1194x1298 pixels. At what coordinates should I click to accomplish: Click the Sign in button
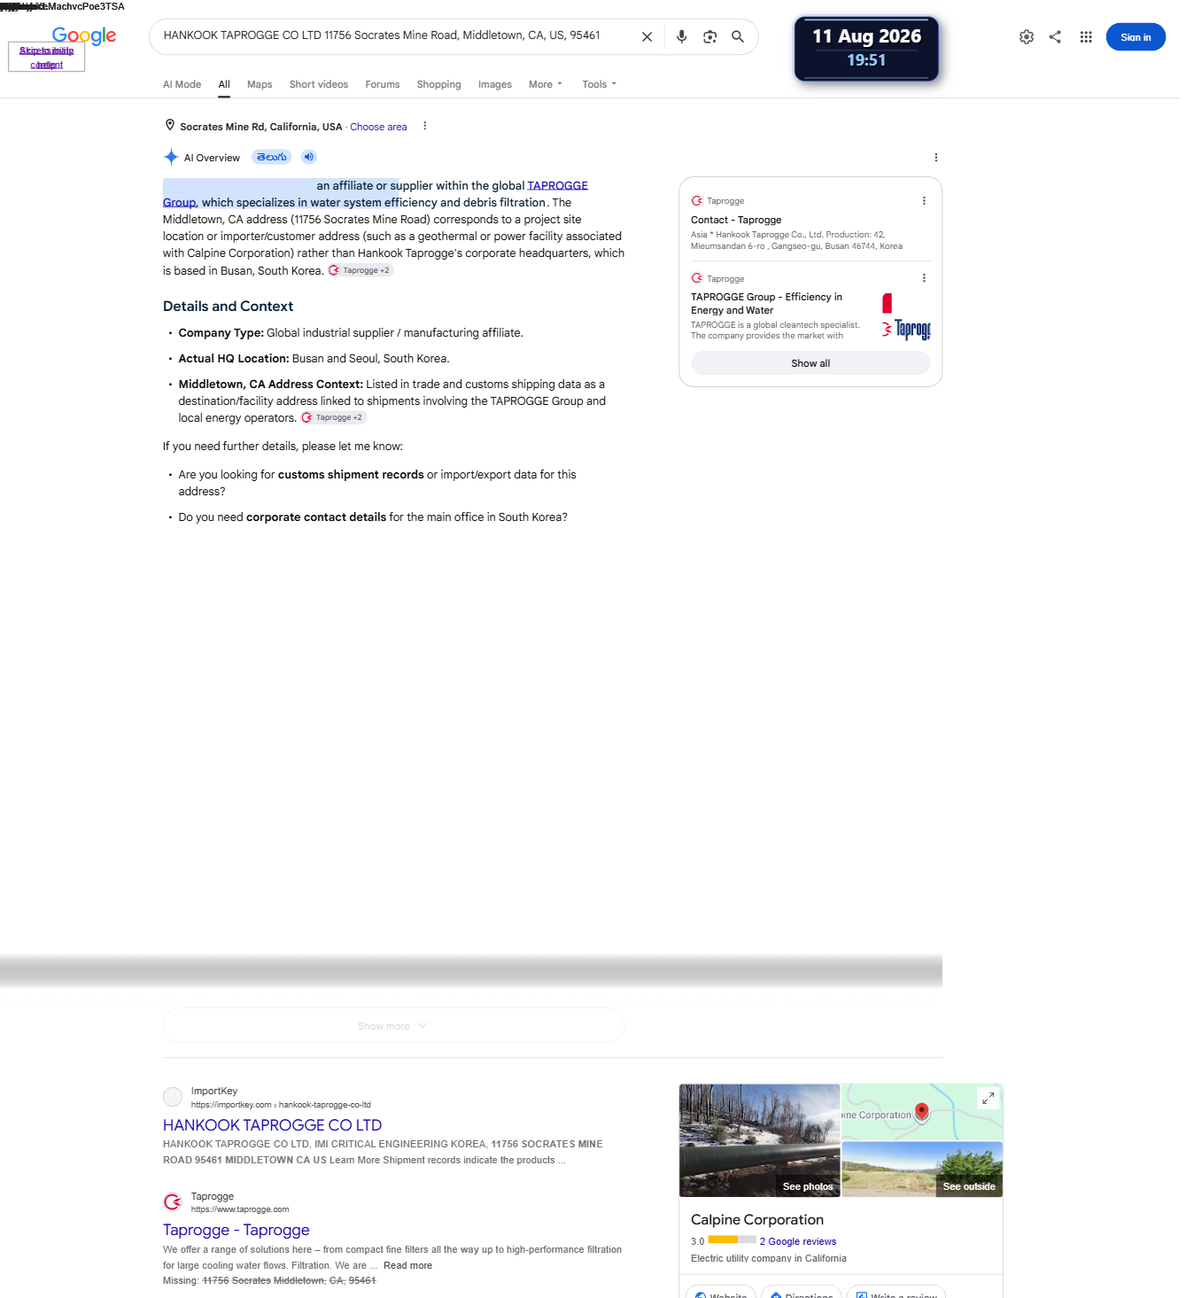click(1136, 37)
